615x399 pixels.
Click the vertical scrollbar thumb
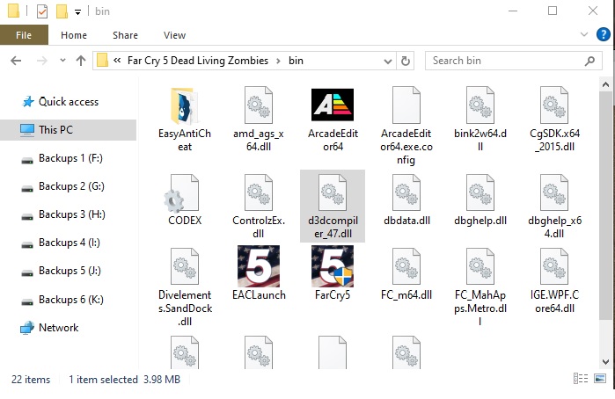point(605,206)
